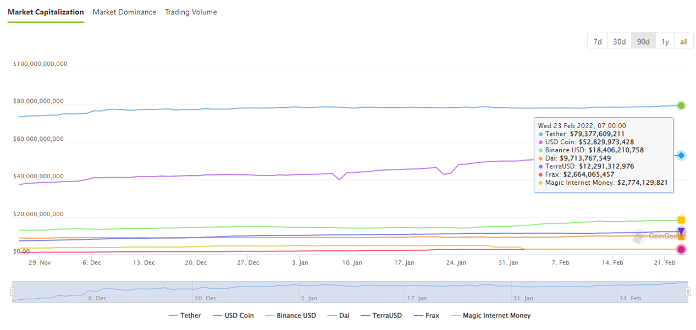Toggle the Dai legend series
Screen dimensions: 696x330
(x=338, y=316)
